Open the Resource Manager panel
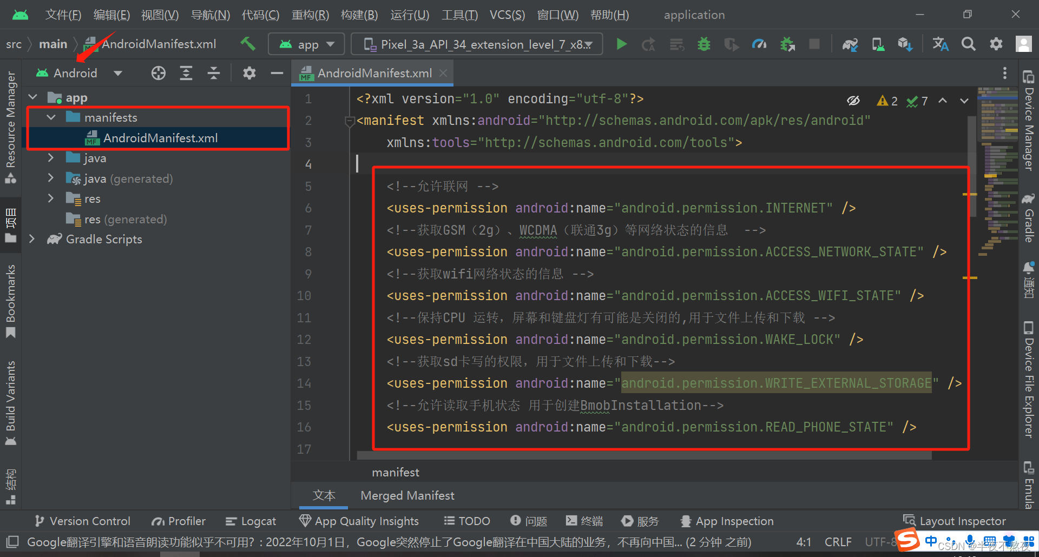Image resolution: width=1039 pixels, height=557 pixels. (10, 124)
